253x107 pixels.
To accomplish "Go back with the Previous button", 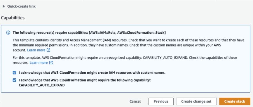I will 161,101.
